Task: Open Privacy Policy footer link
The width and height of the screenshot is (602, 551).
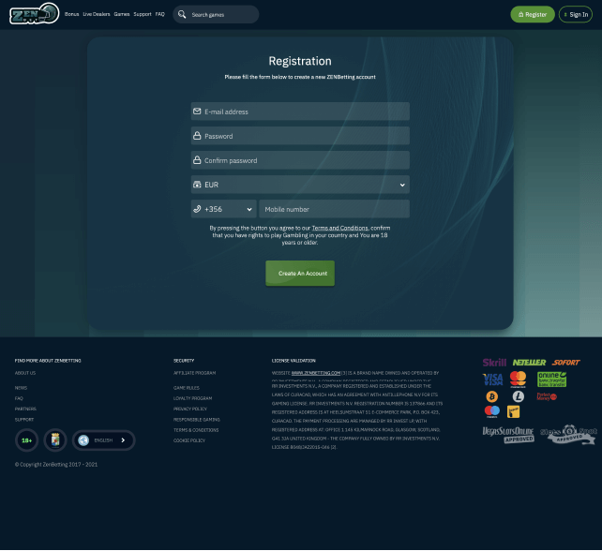Action: [190, 409]
